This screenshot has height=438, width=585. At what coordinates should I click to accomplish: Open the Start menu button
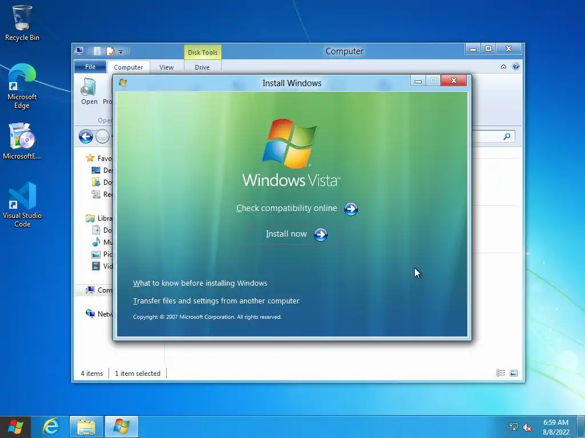click(x=15, y=427)
